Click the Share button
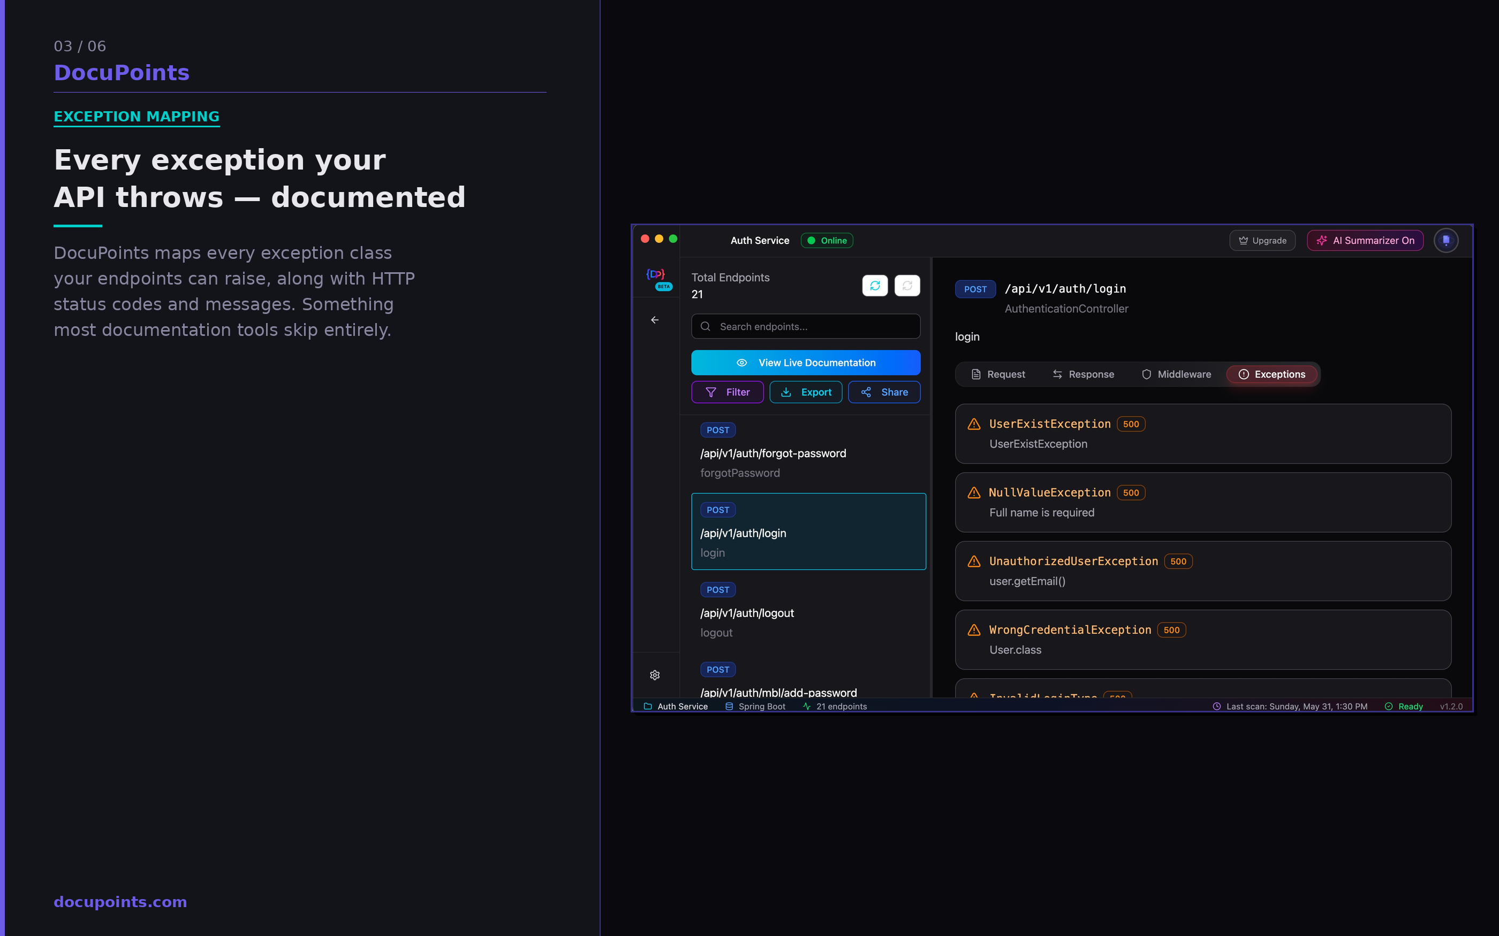Viewport: 1499px width, 936px height. click(884, 393)
